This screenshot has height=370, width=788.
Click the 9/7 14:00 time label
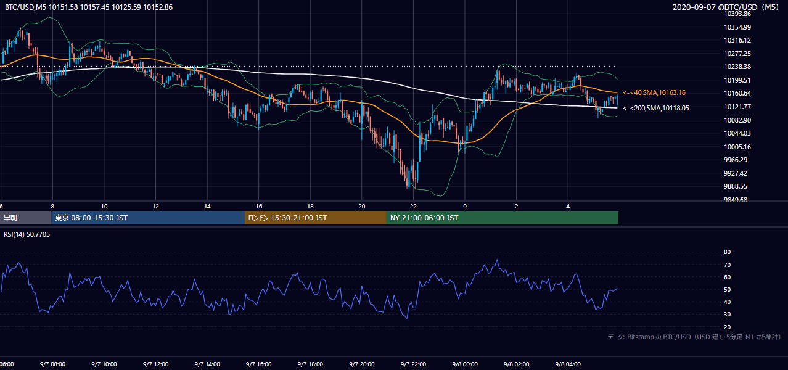[207, 364]
